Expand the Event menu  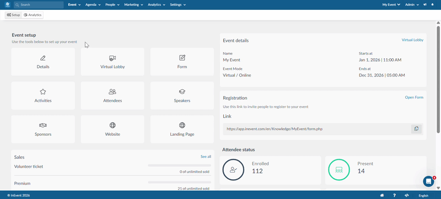pos(74,5)
